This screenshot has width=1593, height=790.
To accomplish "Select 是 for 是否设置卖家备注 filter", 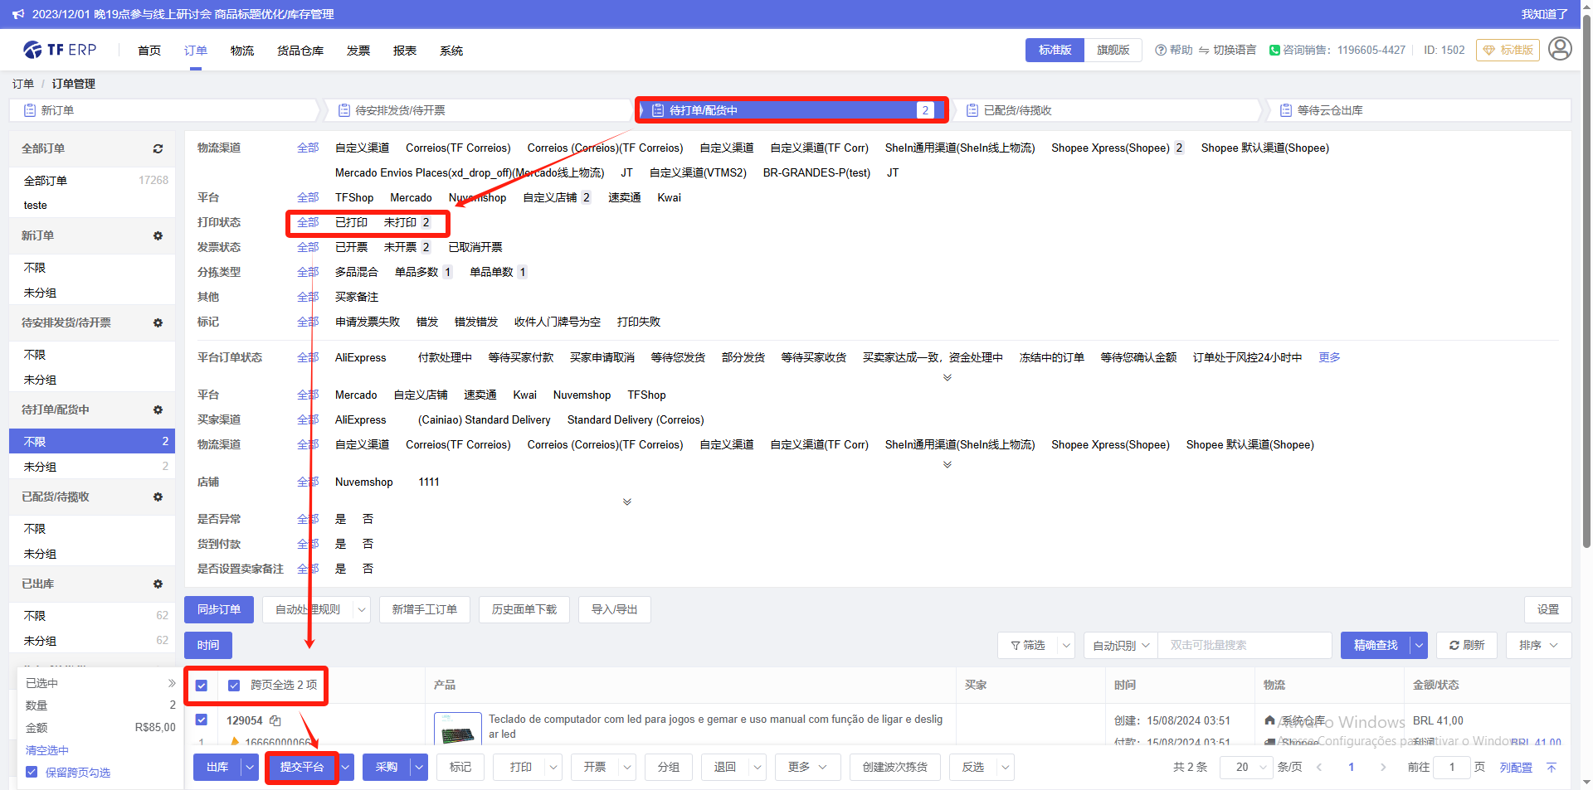I will (340, 569).
